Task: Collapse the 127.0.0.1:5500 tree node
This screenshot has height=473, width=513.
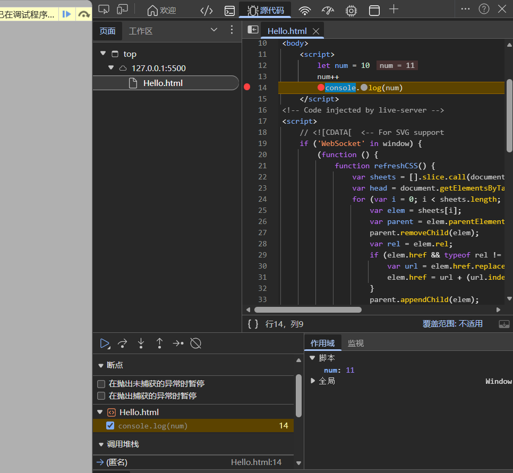Action: pos(111,68)
